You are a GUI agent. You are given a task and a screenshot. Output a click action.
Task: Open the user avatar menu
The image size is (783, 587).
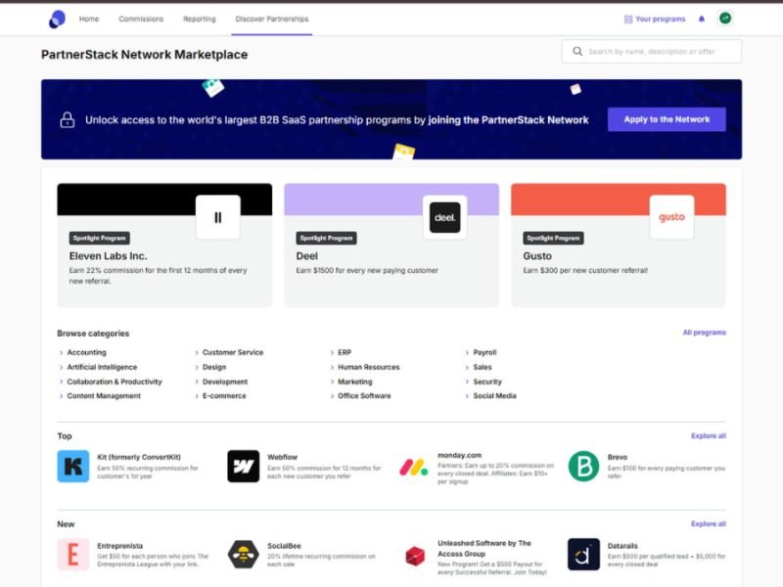[x=725, y=19]
